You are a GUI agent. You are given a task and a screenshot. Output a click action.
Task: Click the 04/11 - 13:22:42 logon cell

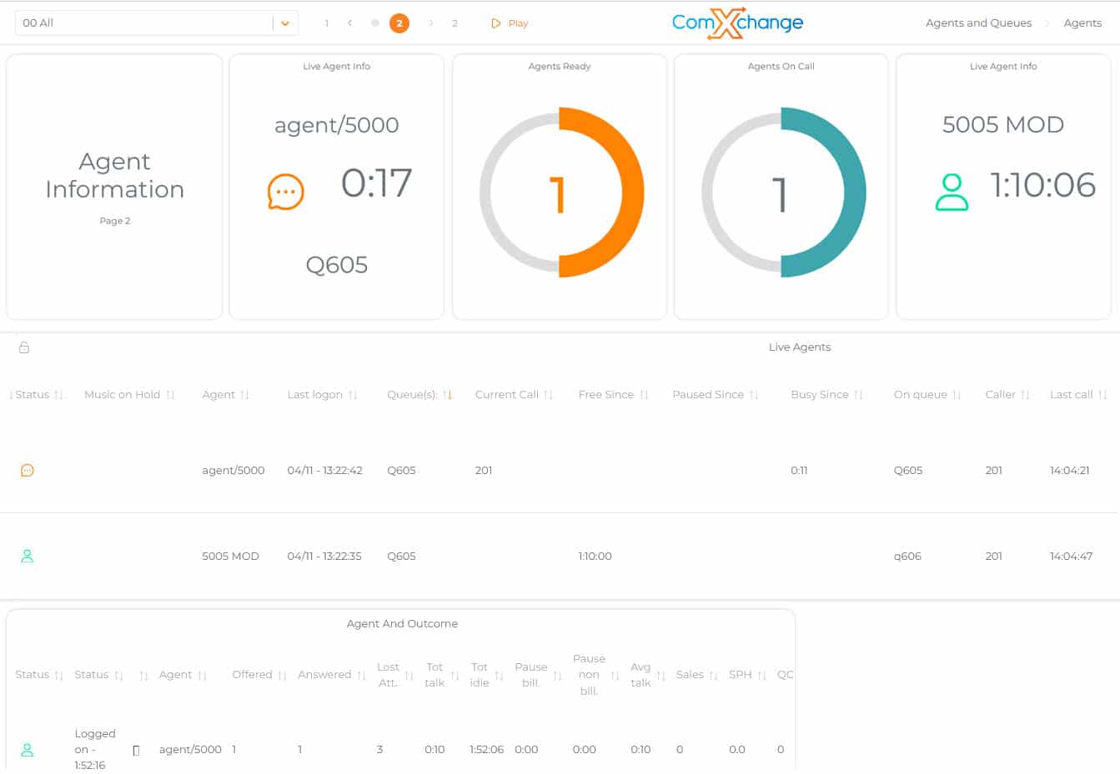click(324, 471)
